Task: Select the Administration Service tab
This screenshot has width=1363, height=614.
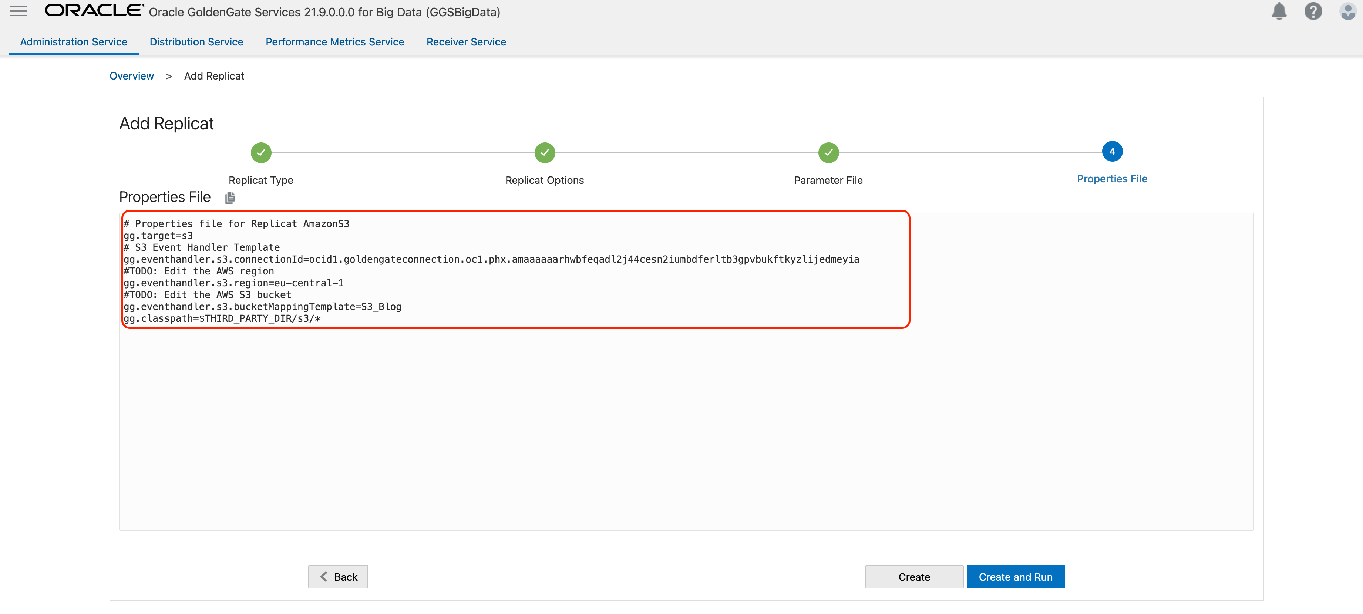Action: (x=73, y=42)
